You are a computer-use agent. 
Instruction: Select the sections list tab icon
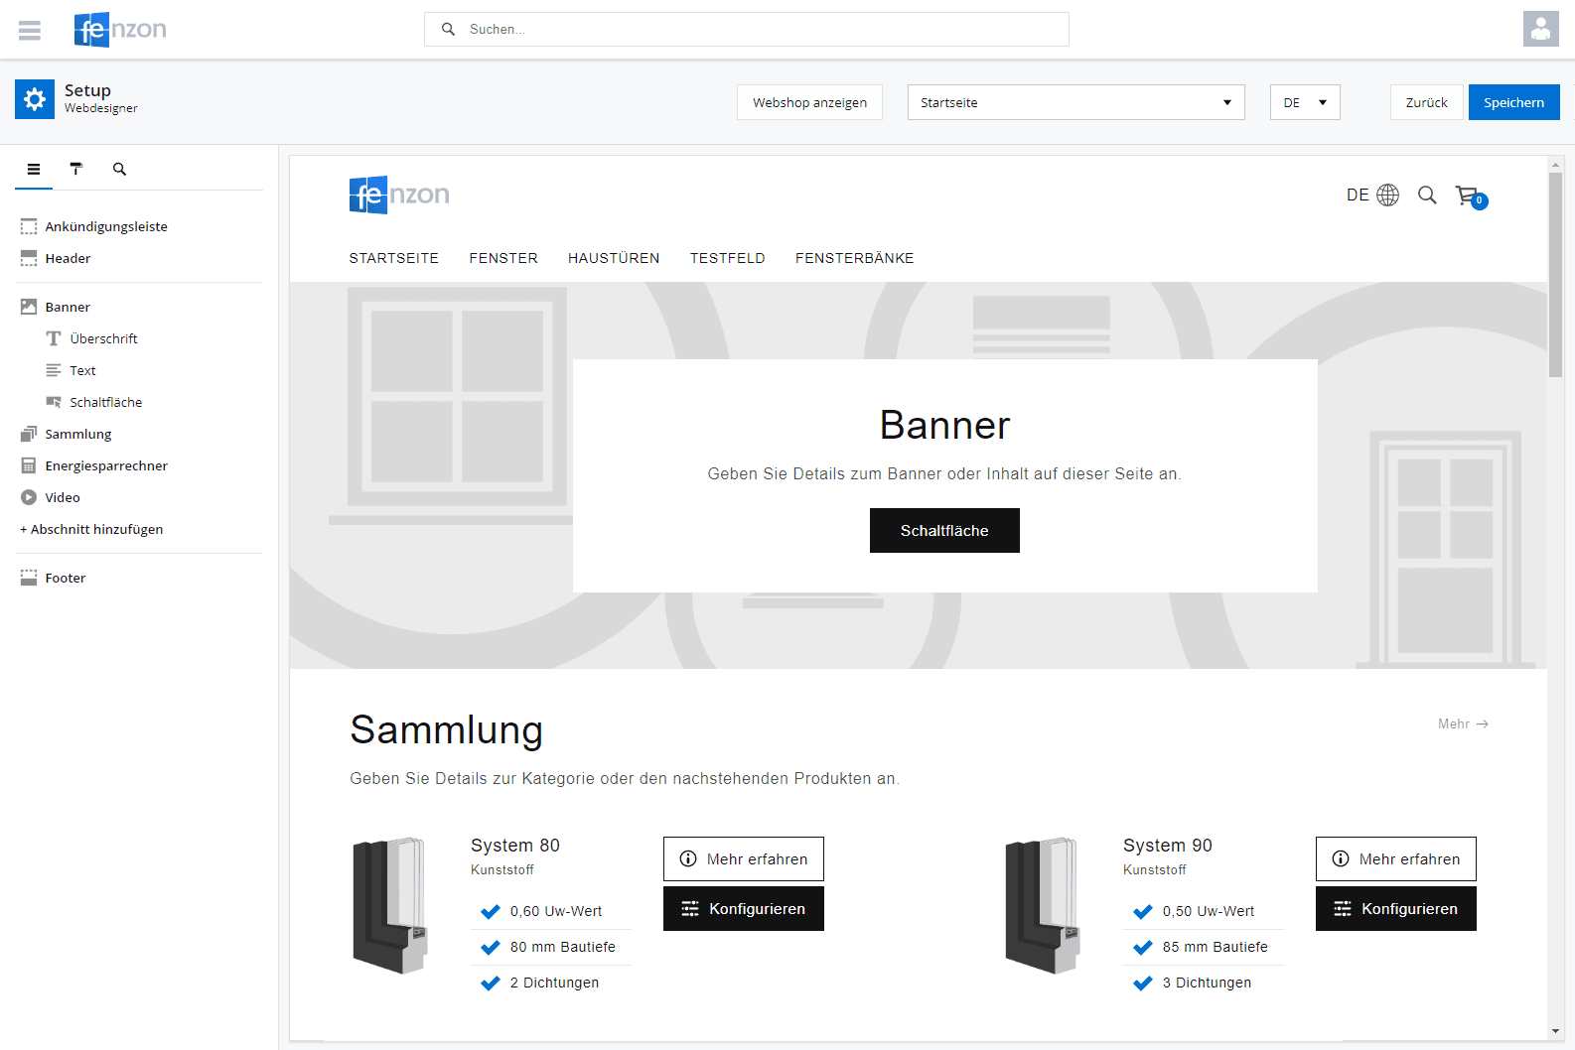(34, 169)
